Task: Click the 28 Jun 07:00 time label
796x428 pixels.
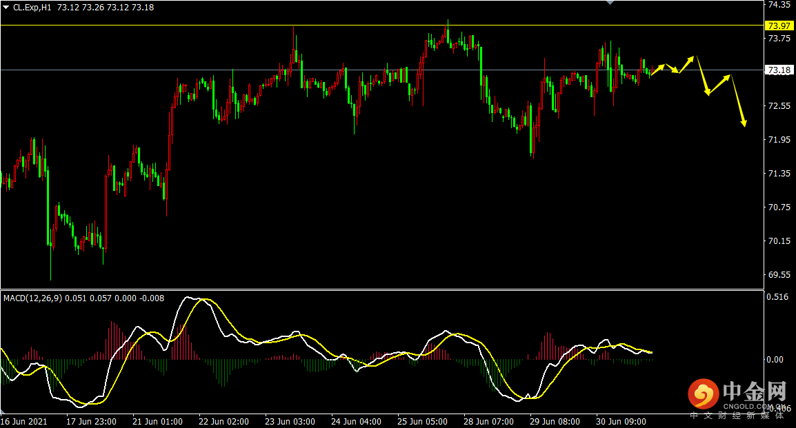Action: [x=488, y=421]
